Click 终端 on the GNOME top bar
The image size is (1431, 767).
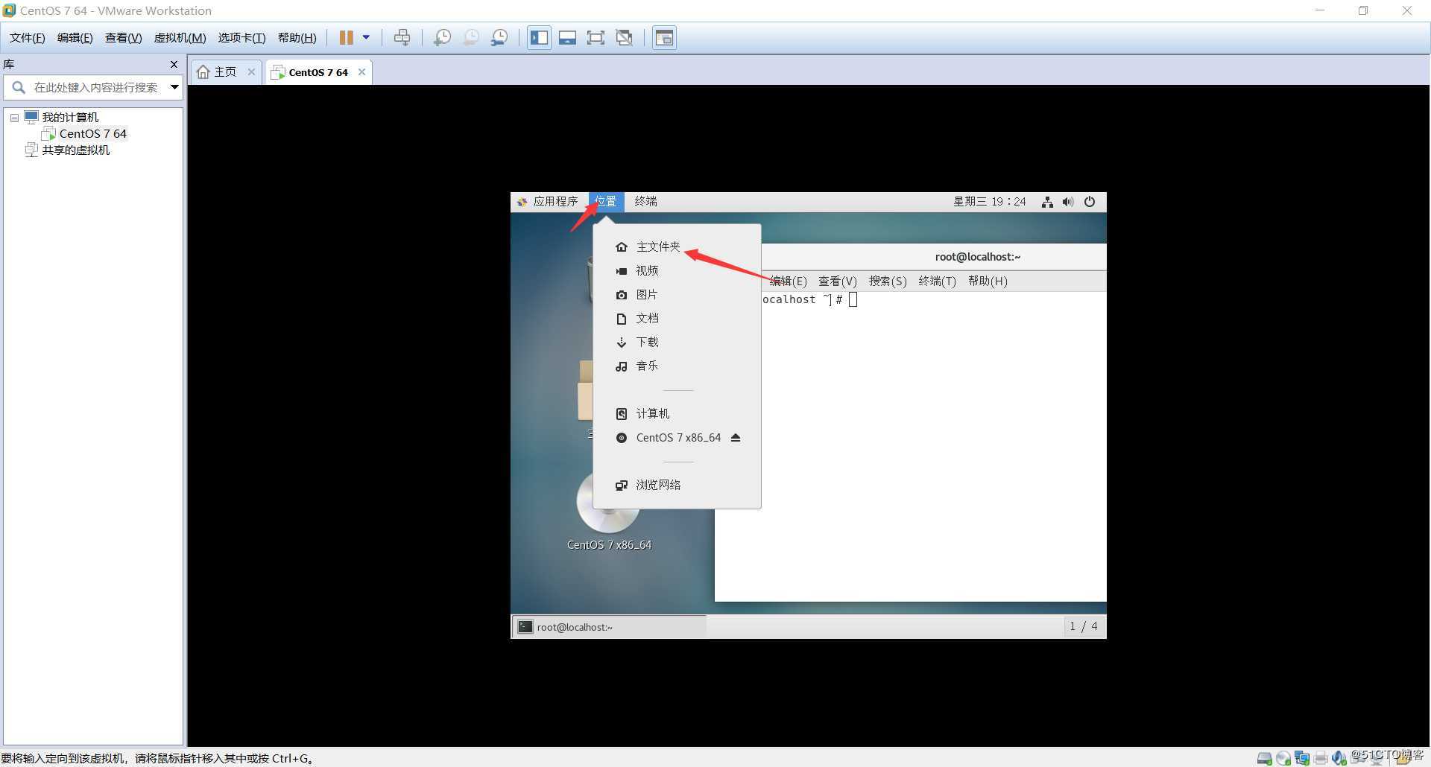(x=645, y=202)
